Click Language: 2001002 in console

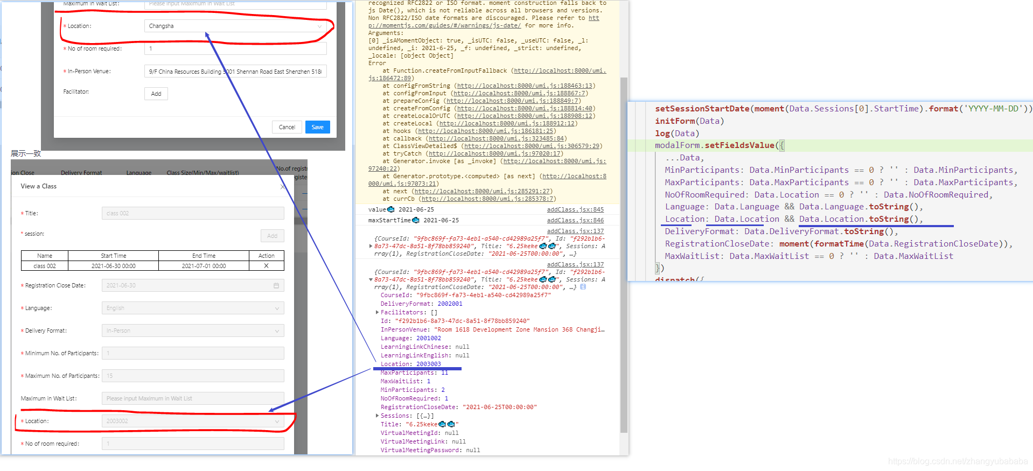(411, 338)
